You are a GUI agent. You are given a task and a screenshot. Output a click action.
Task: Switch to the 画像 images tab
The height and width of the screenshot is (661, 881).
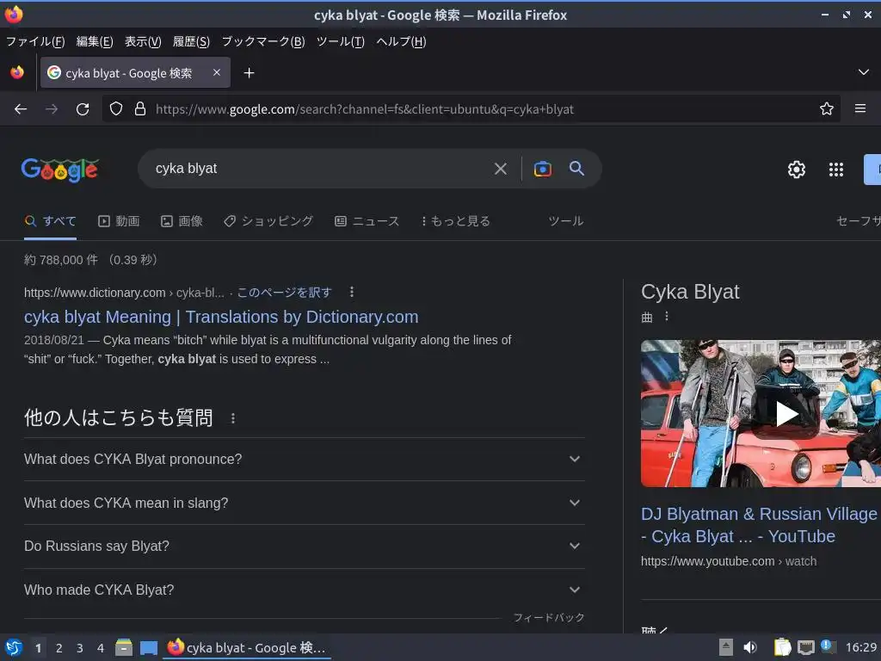(182, 221)
